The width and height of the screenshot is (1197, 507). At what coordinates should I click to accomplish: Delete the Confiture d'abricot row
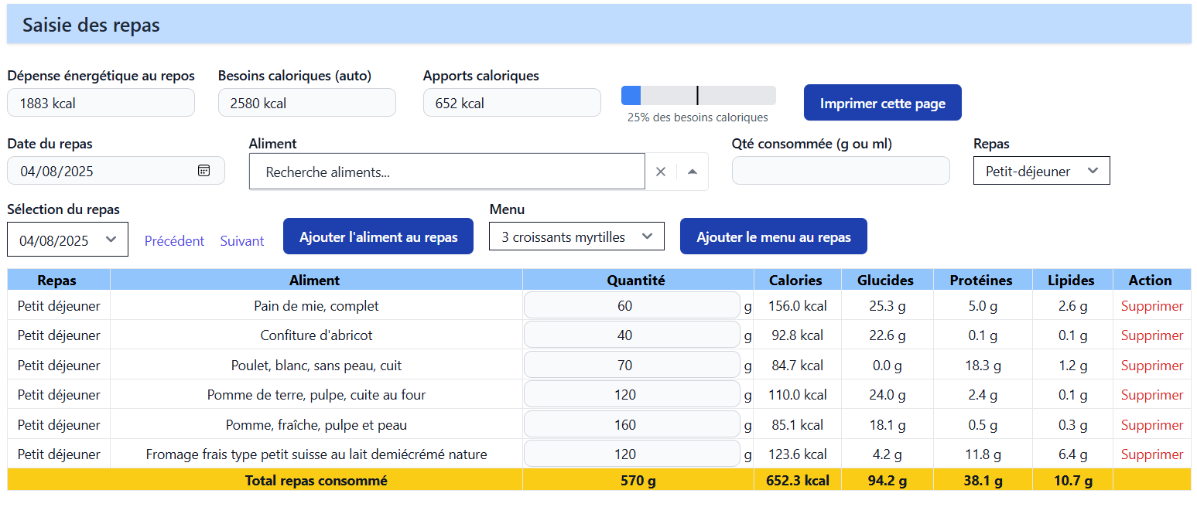(x=1152, y=335)
